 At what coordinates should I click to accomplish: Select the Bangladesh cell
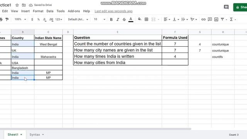[x=23, y=68]
